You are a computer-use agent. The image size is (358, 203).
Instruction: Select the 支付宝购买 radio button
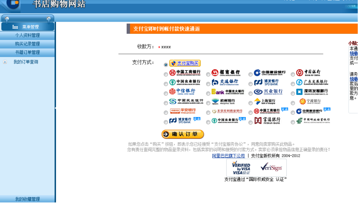click(166, 65)
